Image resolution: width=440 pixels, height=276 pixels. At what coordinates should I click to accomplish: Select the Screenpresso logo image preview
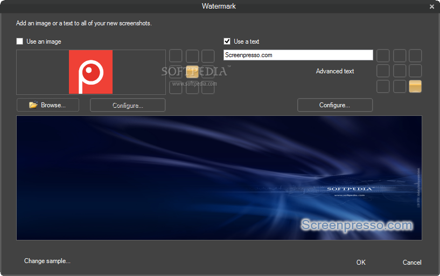coord(90,72)
